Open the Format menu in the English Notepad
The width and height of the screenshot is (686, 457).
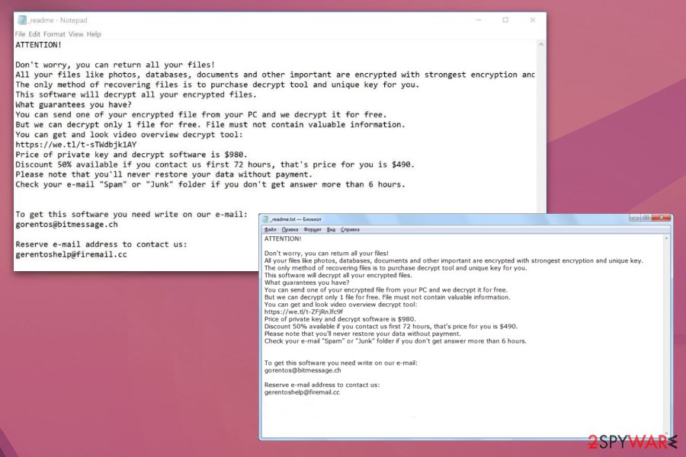54,34
